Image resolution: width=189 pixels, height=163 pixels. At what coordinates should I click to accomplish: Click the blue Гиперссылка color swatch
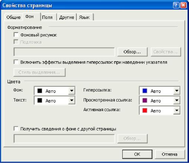[145, 91]
